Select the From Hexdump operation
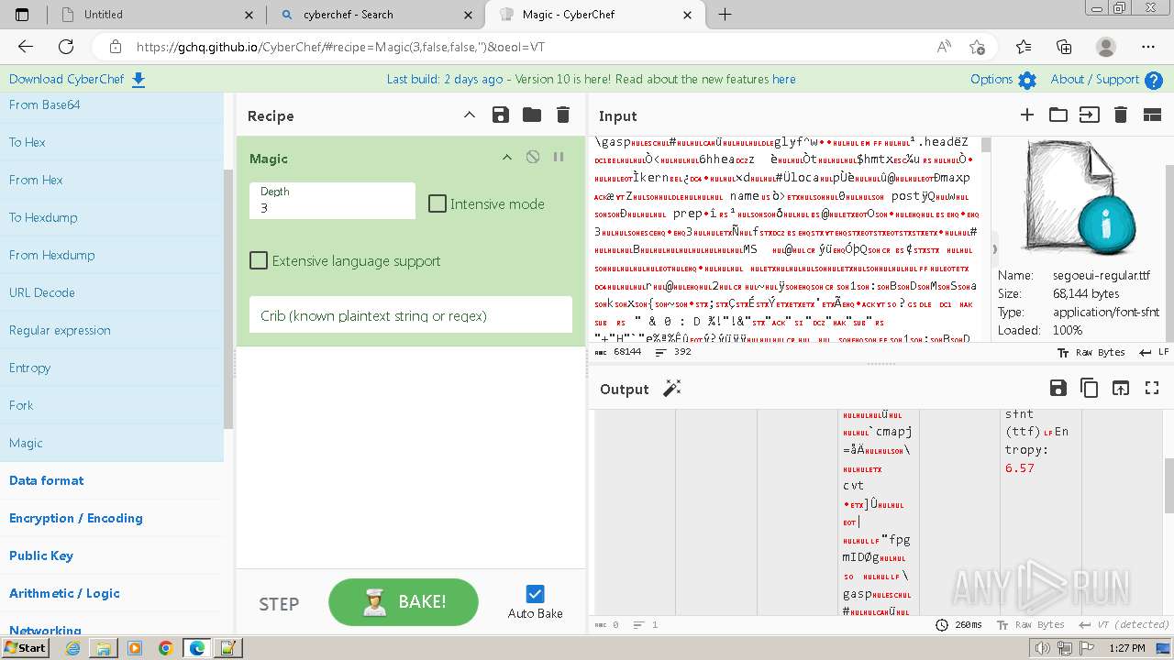The height and width of the screenshot is (660, 1174). click(112, 255)
